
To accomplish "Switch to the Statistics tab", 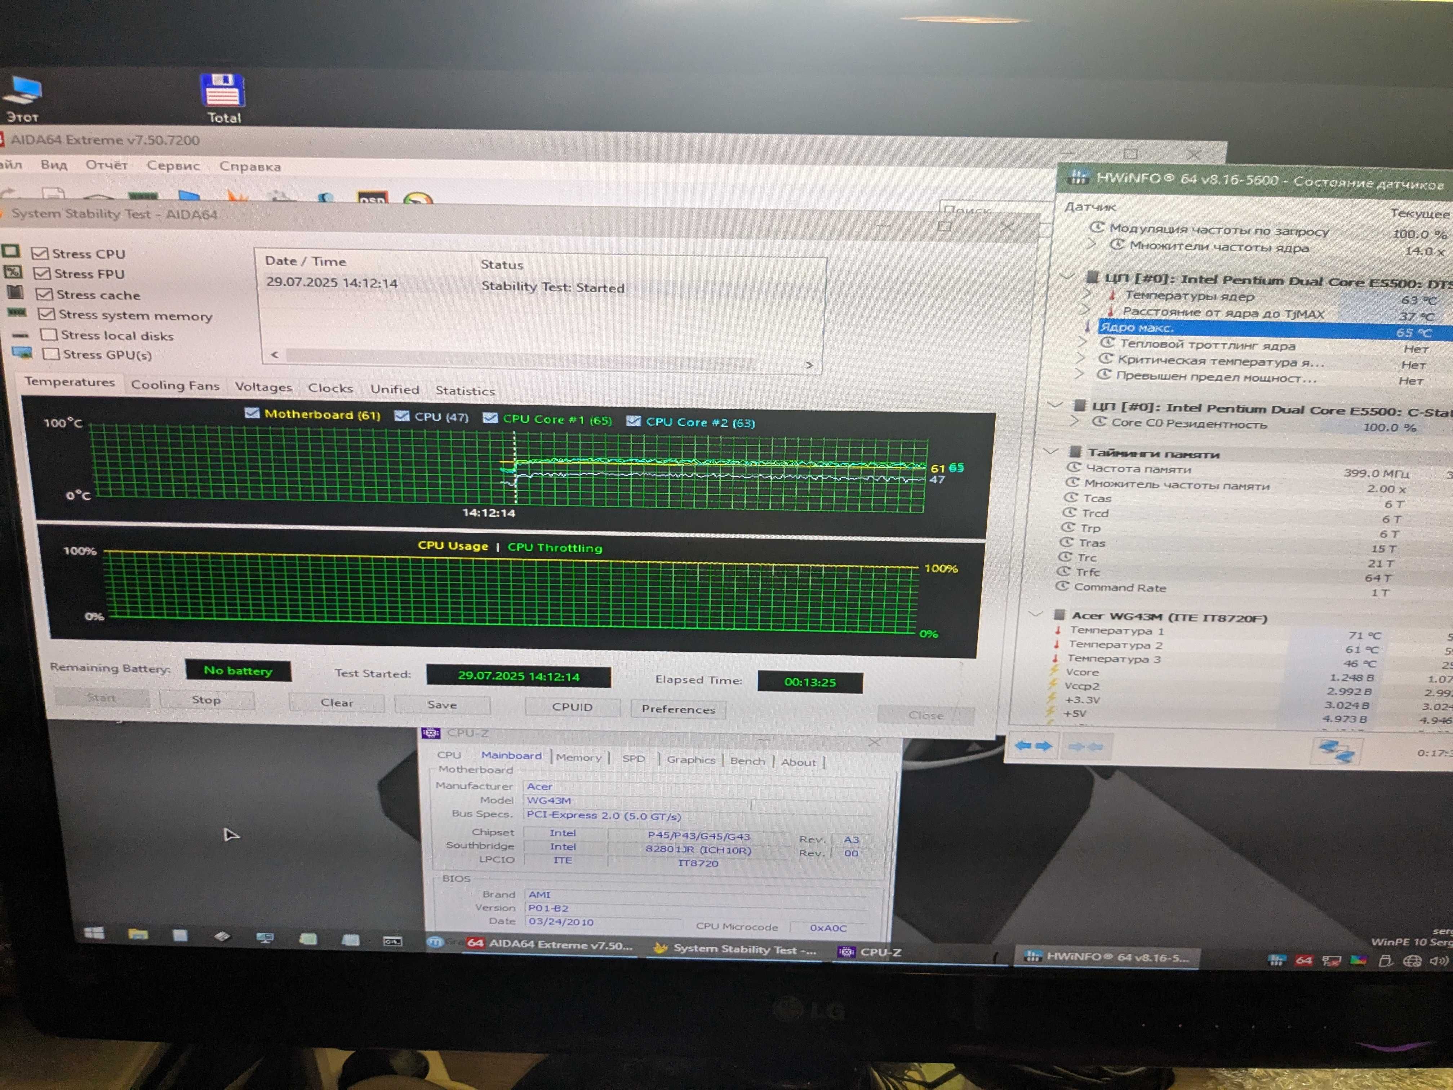I will 465,391.
